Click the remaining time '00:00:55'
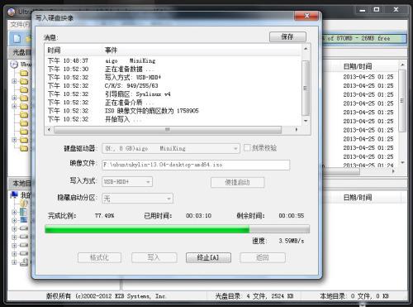Viewport: 413px width, 307px height. point(292,216)
